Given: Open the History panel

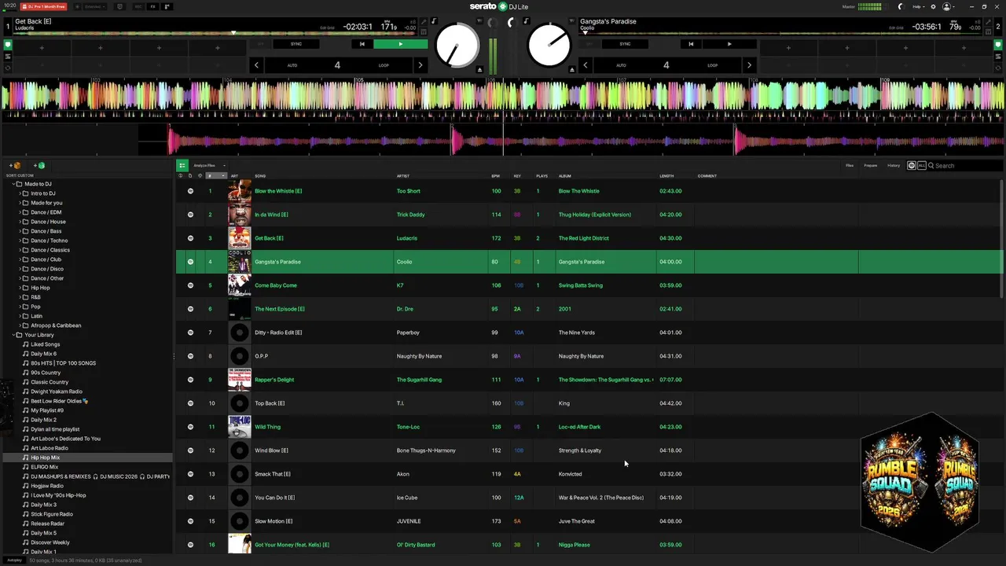Looking at the screenshot, I should pyautogui.click(x=894, y=166).
